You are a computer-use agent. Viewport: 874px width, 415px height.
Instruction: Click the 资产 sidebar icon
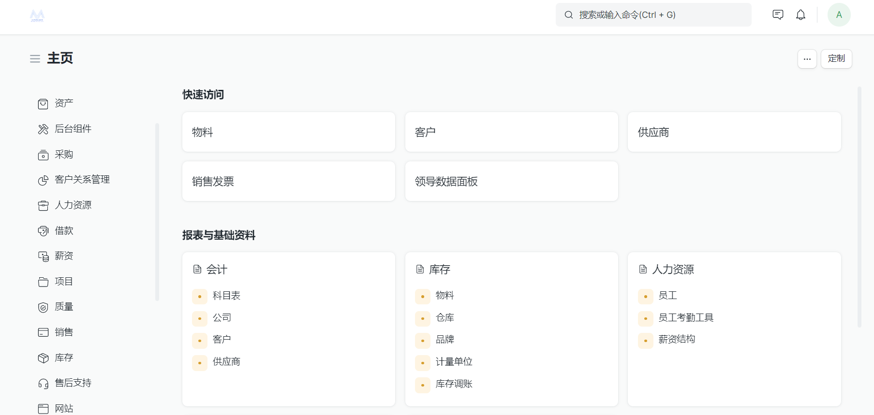click(x=43, y=104)
